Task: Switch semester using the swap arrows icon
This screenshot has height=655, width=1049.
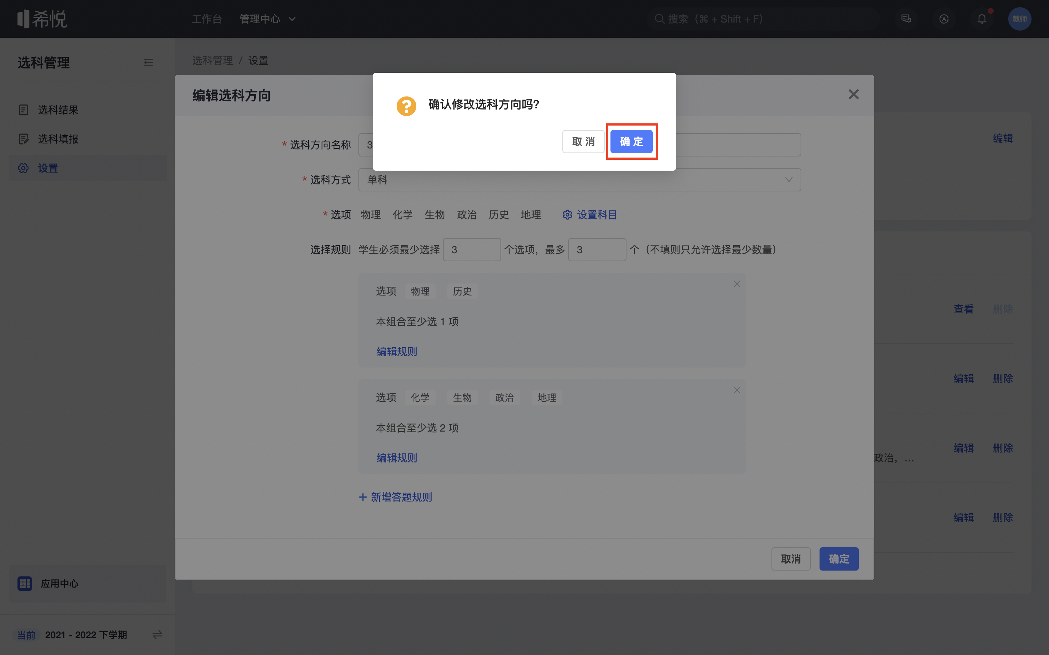Action: coord(157,635)
